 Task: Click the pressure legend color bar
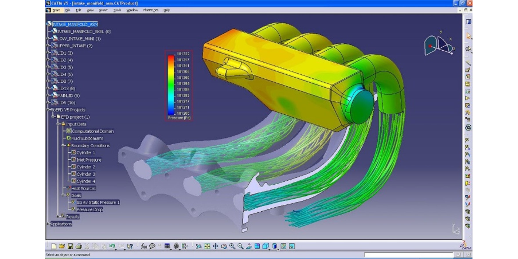click(171, 84)
